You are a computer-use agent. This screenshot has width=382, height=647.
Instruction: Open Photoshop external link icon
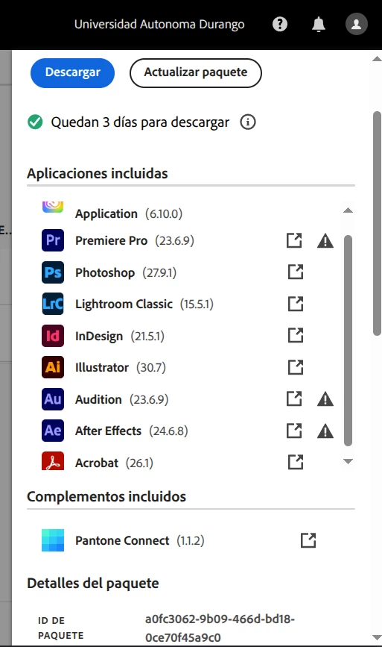(x=296, y=272)
